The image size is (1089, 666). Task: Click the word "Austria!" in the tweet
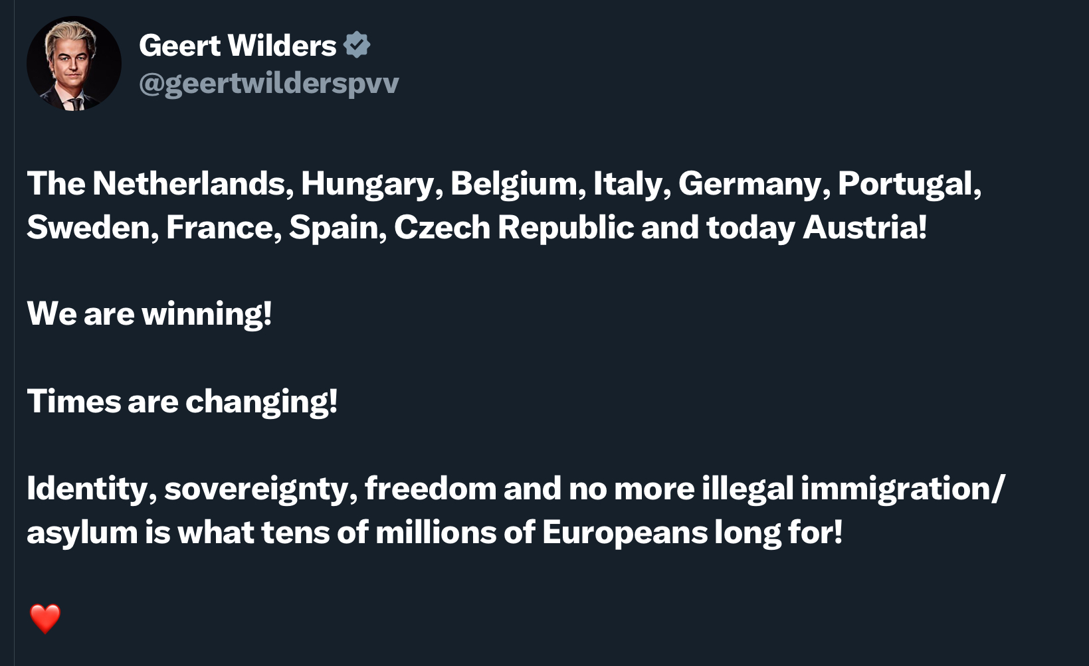tap(865, 227)
